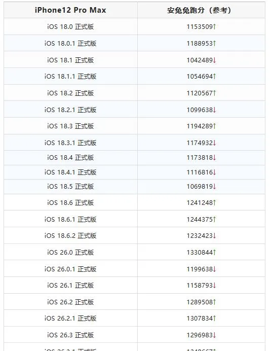Select the iOS 18.6.2 正式版 cell
Viewport: 272px width, 351px height.
(70, 236)
